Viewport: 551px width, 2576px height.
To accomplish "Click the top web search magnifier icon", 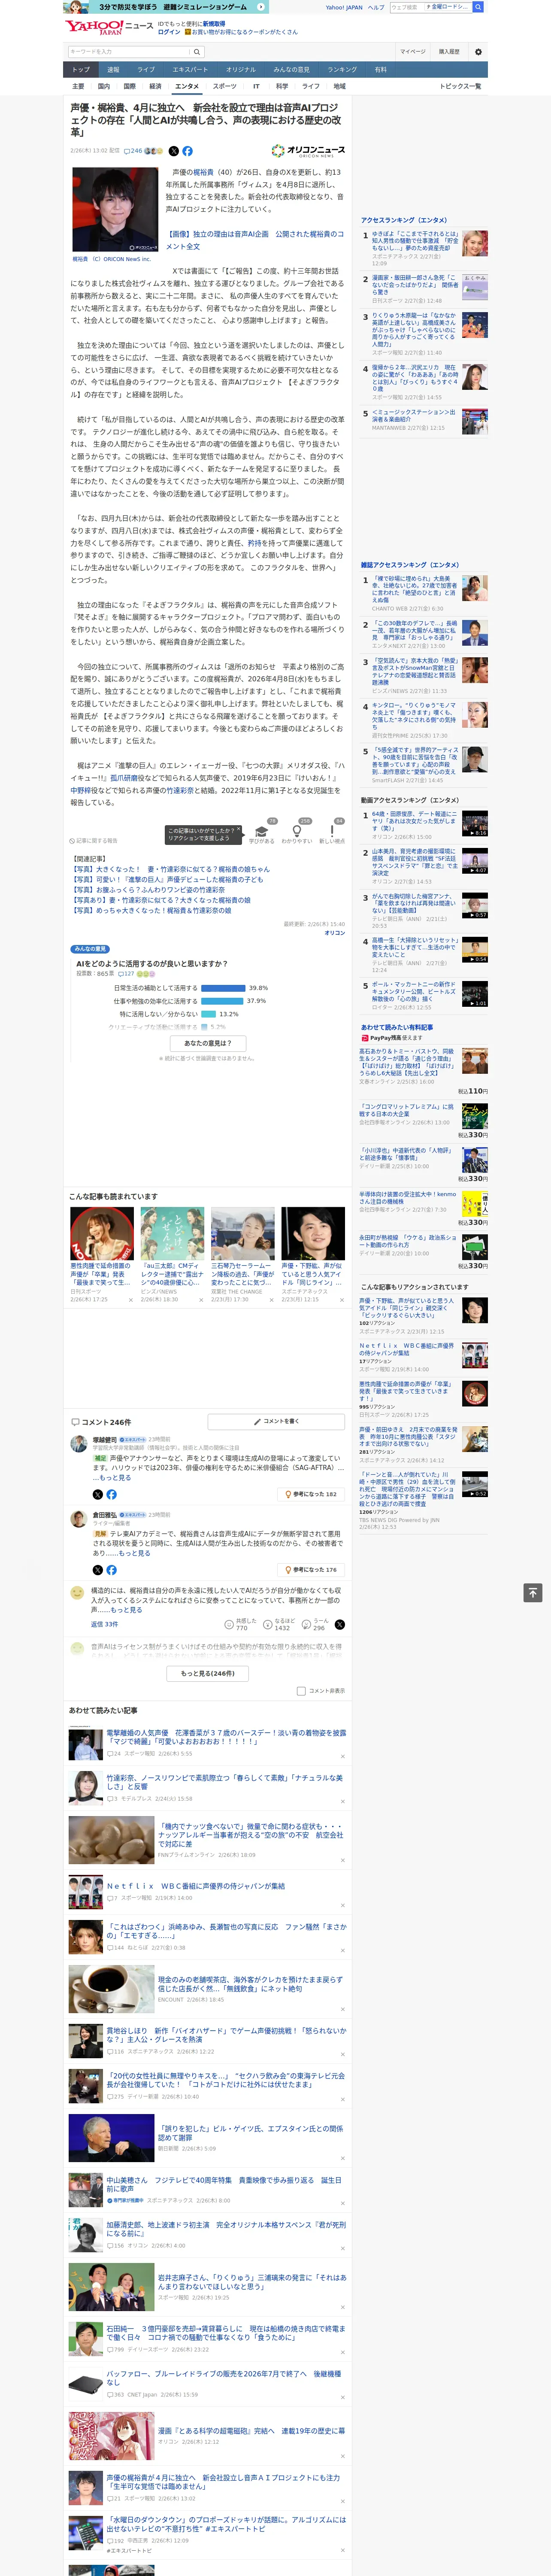I will tap(478, 7).
